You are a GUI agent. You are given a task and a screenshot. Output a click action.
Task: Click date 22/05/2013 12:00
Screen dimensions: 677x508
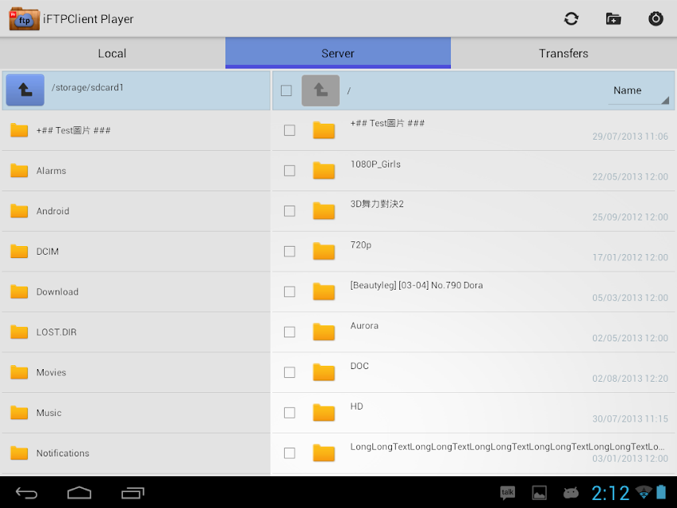pos(630,177)
